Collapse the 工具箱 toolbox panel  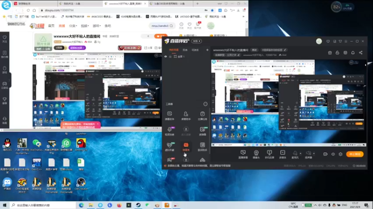coord(205,104)
